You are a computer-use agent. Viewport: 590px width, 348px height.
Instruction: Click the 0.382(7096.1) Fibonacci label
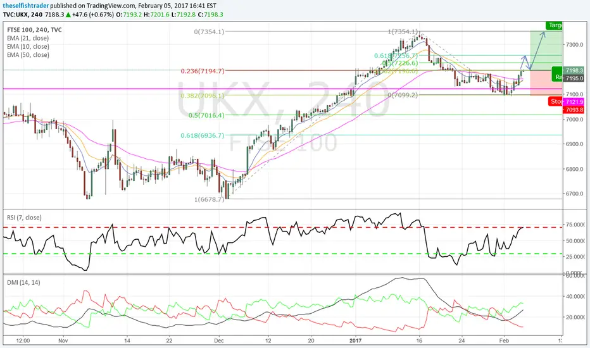click(x=203, y=96)
